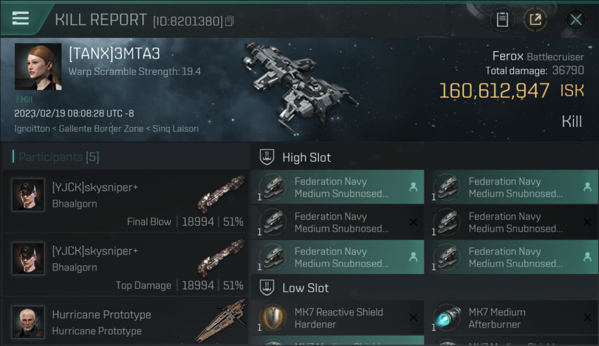The height and width of the screenshot is (346, 599).
Task: Open the clipboard icon in the header
Action: click(502, 20)
